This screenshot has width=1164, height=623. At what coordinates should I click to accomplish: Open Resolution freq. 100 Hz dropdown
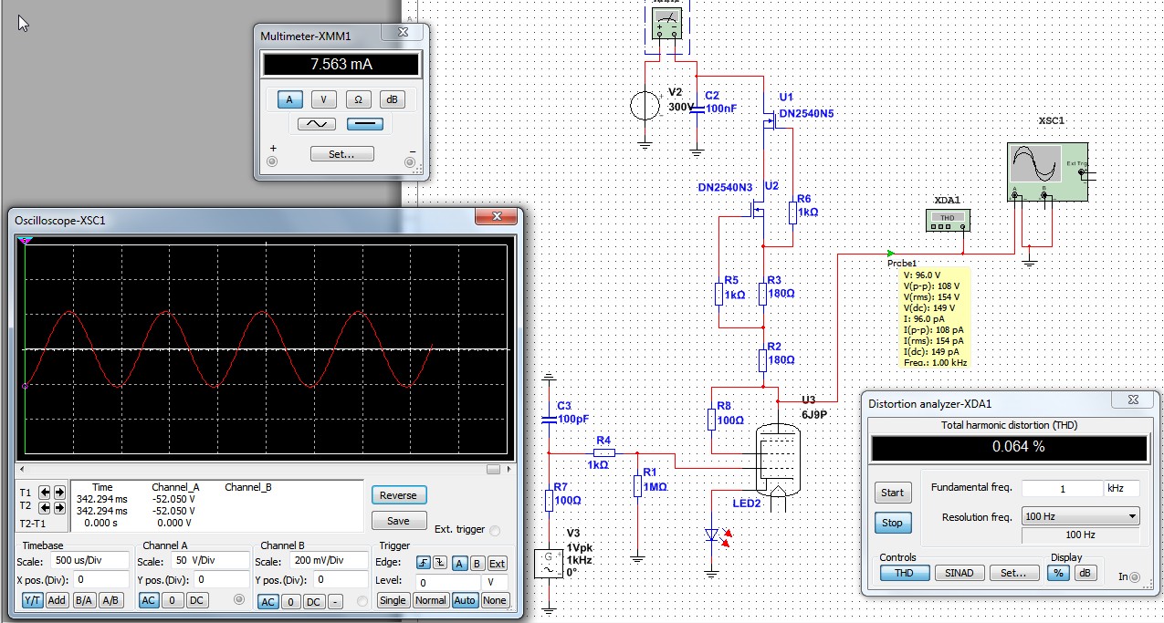click(x=1080, y=516)
